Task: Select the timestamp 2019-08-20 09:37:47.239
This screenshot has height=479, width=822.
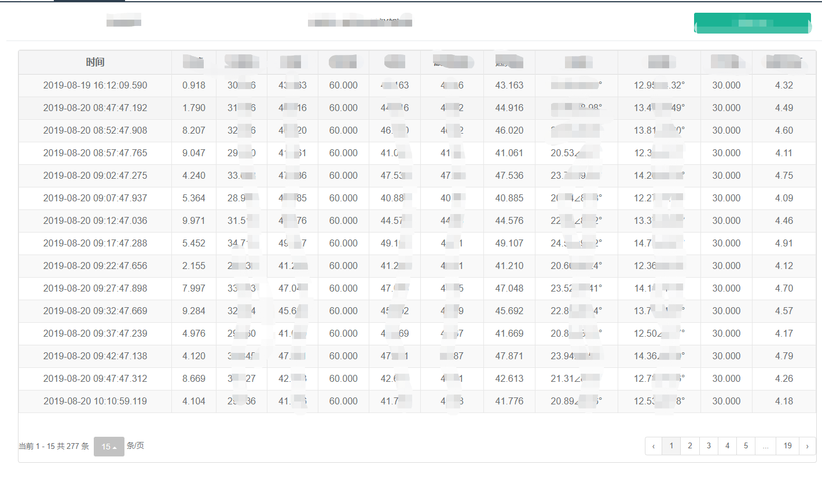Action: click(x=95, y=333)
